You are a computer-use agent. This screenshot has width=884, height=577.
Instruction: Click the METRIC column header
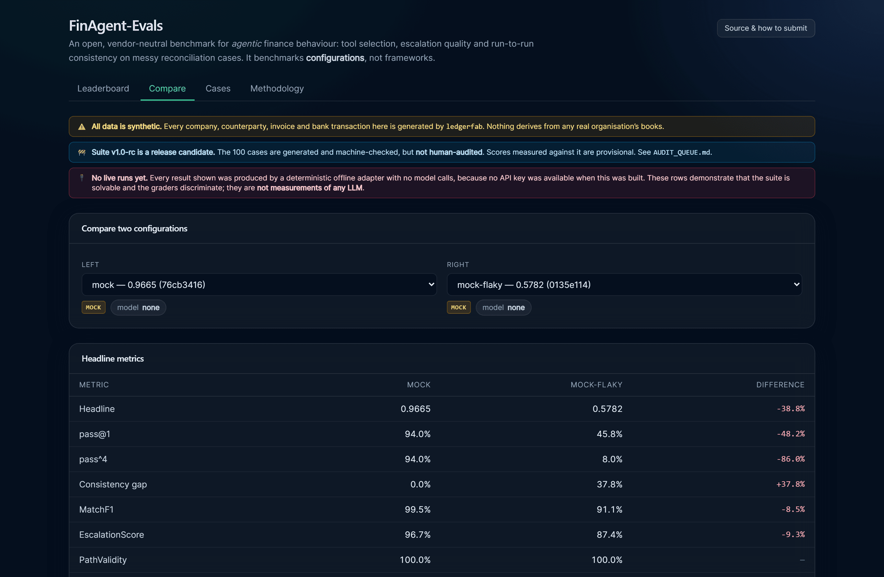coord(94,385)
